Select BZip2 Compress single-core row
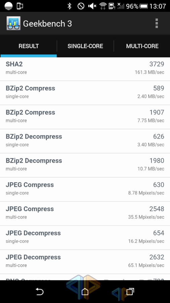The height and width of the screenshot is (303, 170). coord(85,93)
